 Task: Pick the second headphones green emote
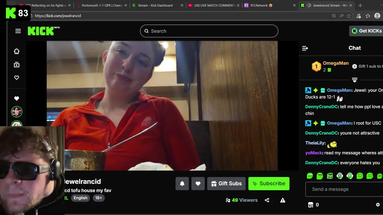[x=350, y=176]
